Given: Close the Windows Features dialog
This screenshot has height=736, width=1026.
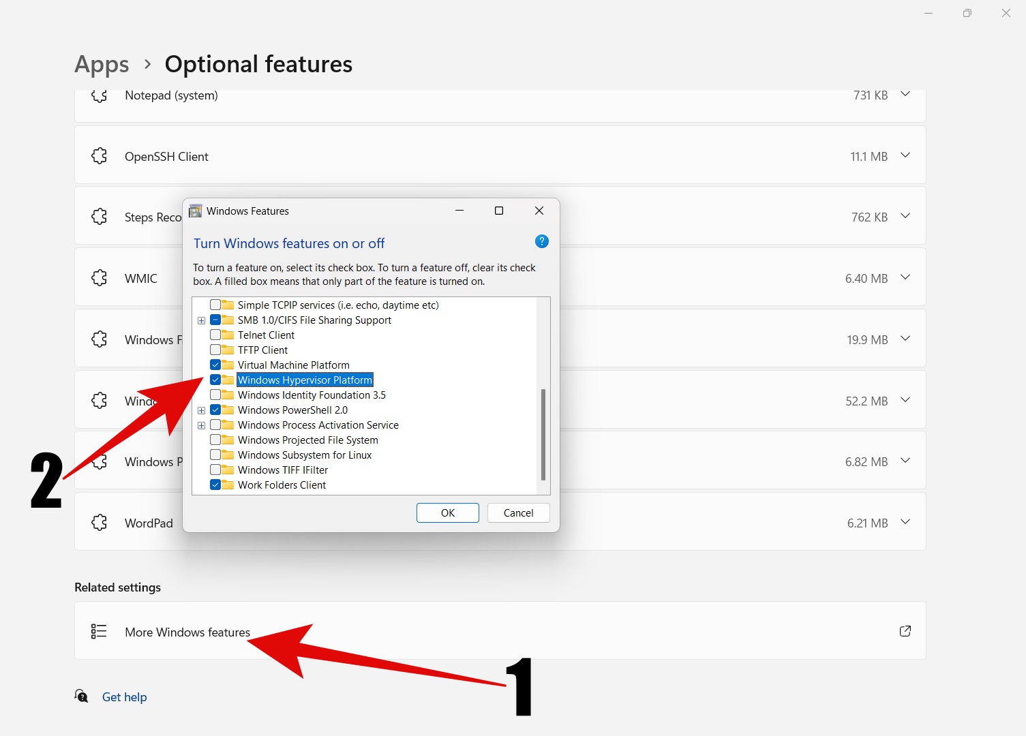Looking at the screenshot, I should pos(539,211).
